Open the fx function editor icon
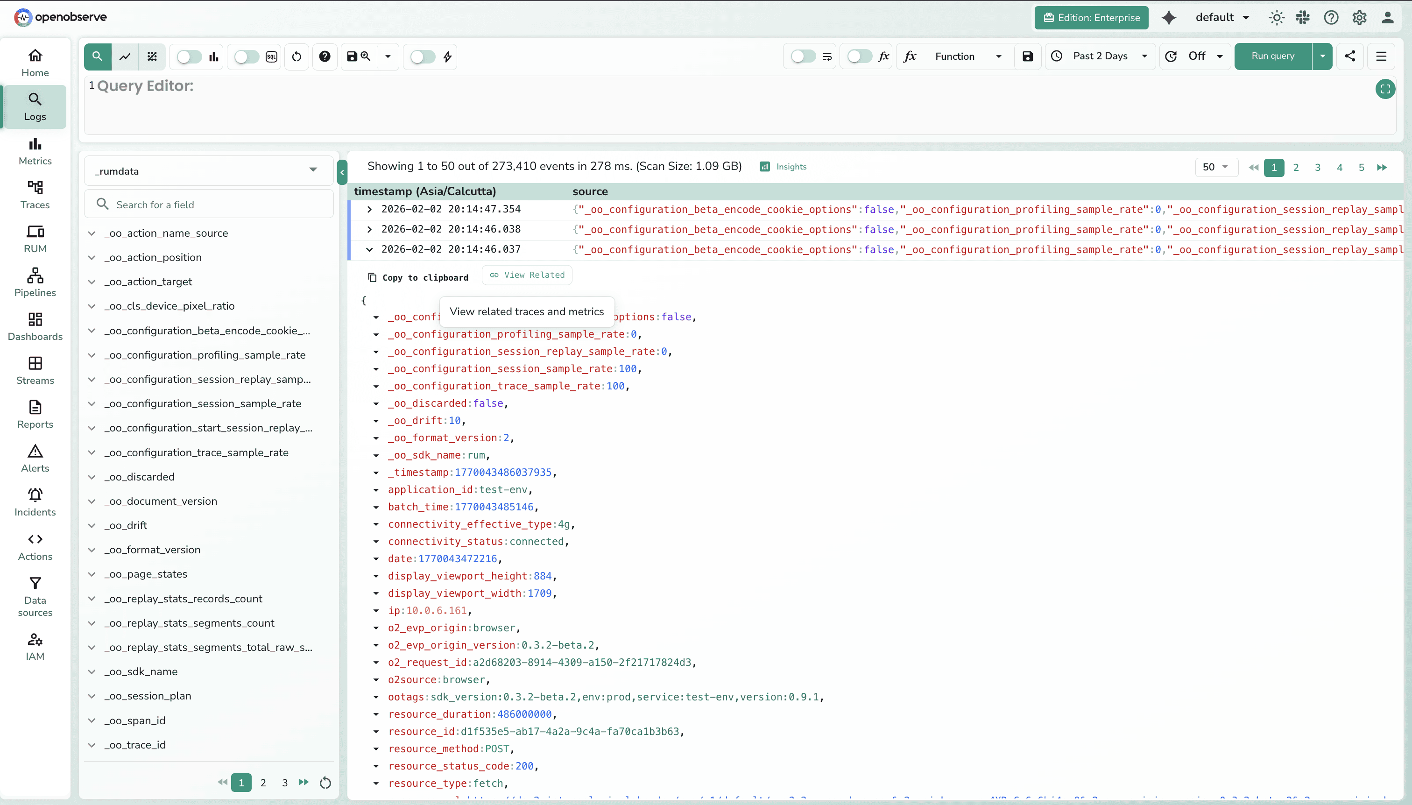This screenshot has width=1412, height=805. point(909,56)
